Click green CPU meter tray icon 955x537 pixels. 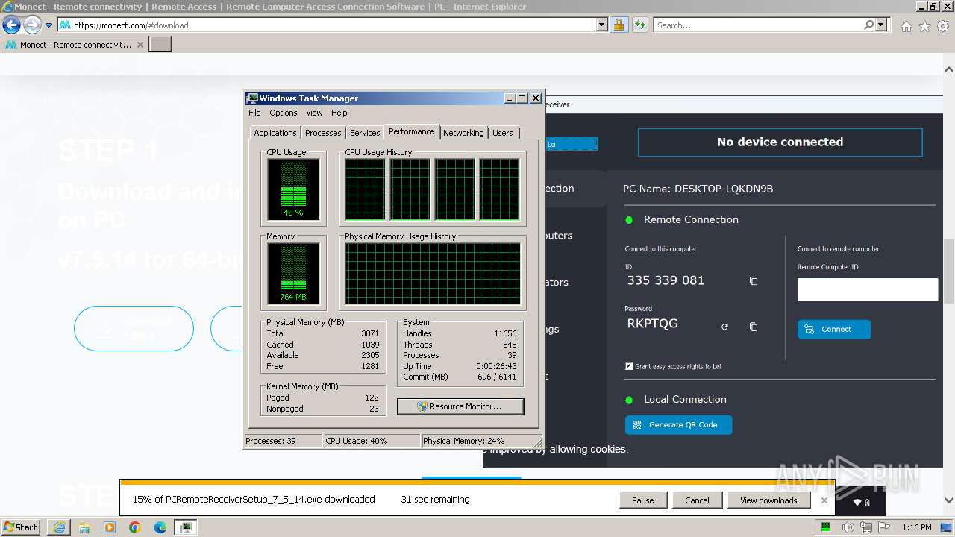pos(826,527)
